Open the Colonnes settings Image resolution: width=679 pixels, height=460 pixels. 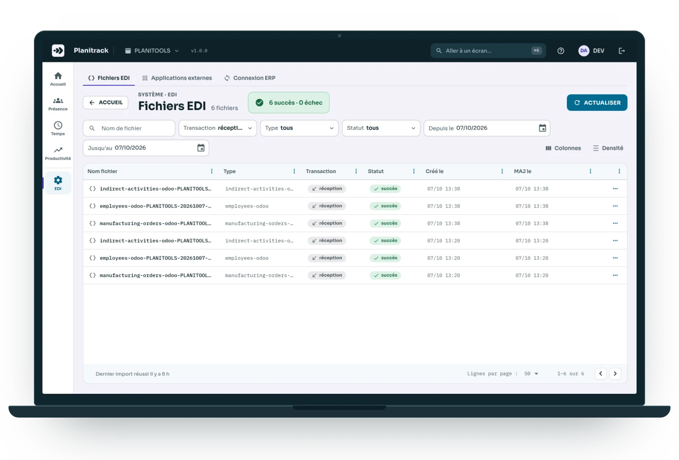pyautogui.click(x=563, y=148)
